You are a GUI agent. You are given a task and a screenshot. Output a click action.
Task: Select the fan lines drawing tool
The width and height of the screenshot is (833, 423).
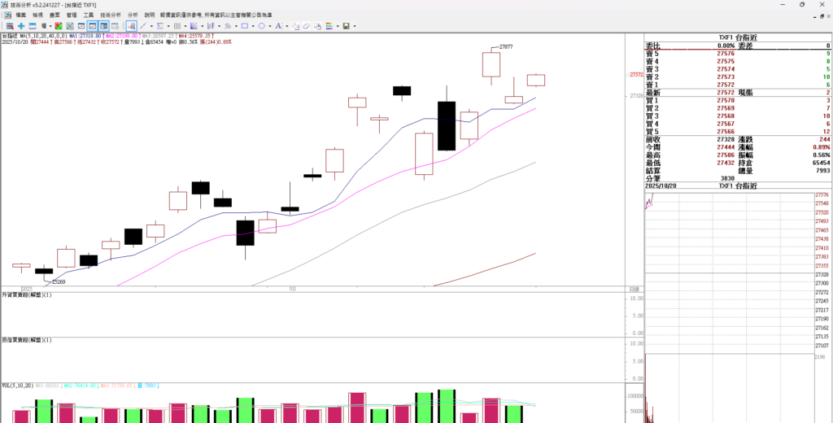click(194, 26)
